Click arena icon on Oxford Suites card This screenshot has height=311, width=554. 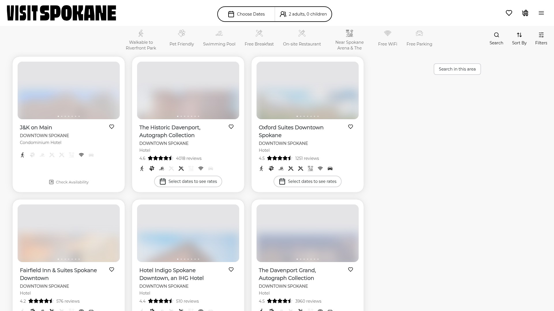tap(310, 168)
